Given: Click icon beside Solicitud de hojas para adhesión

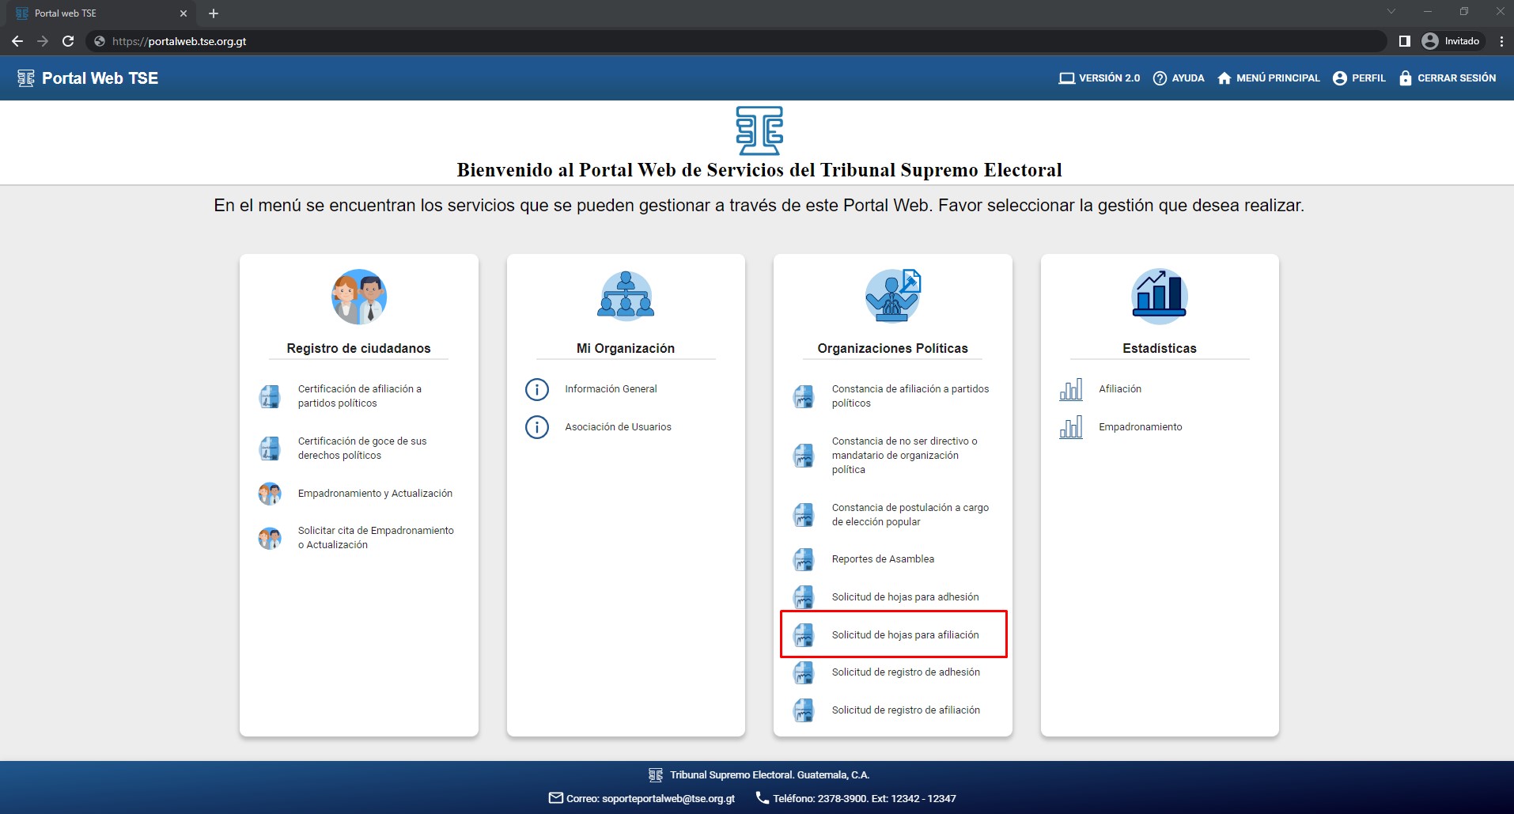Looking at the screenshot, I should [804, 597].
